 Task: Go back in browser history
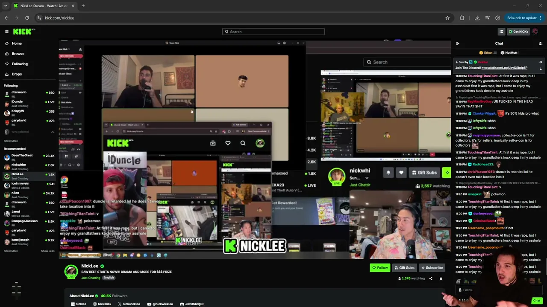[x=6, y=18]
